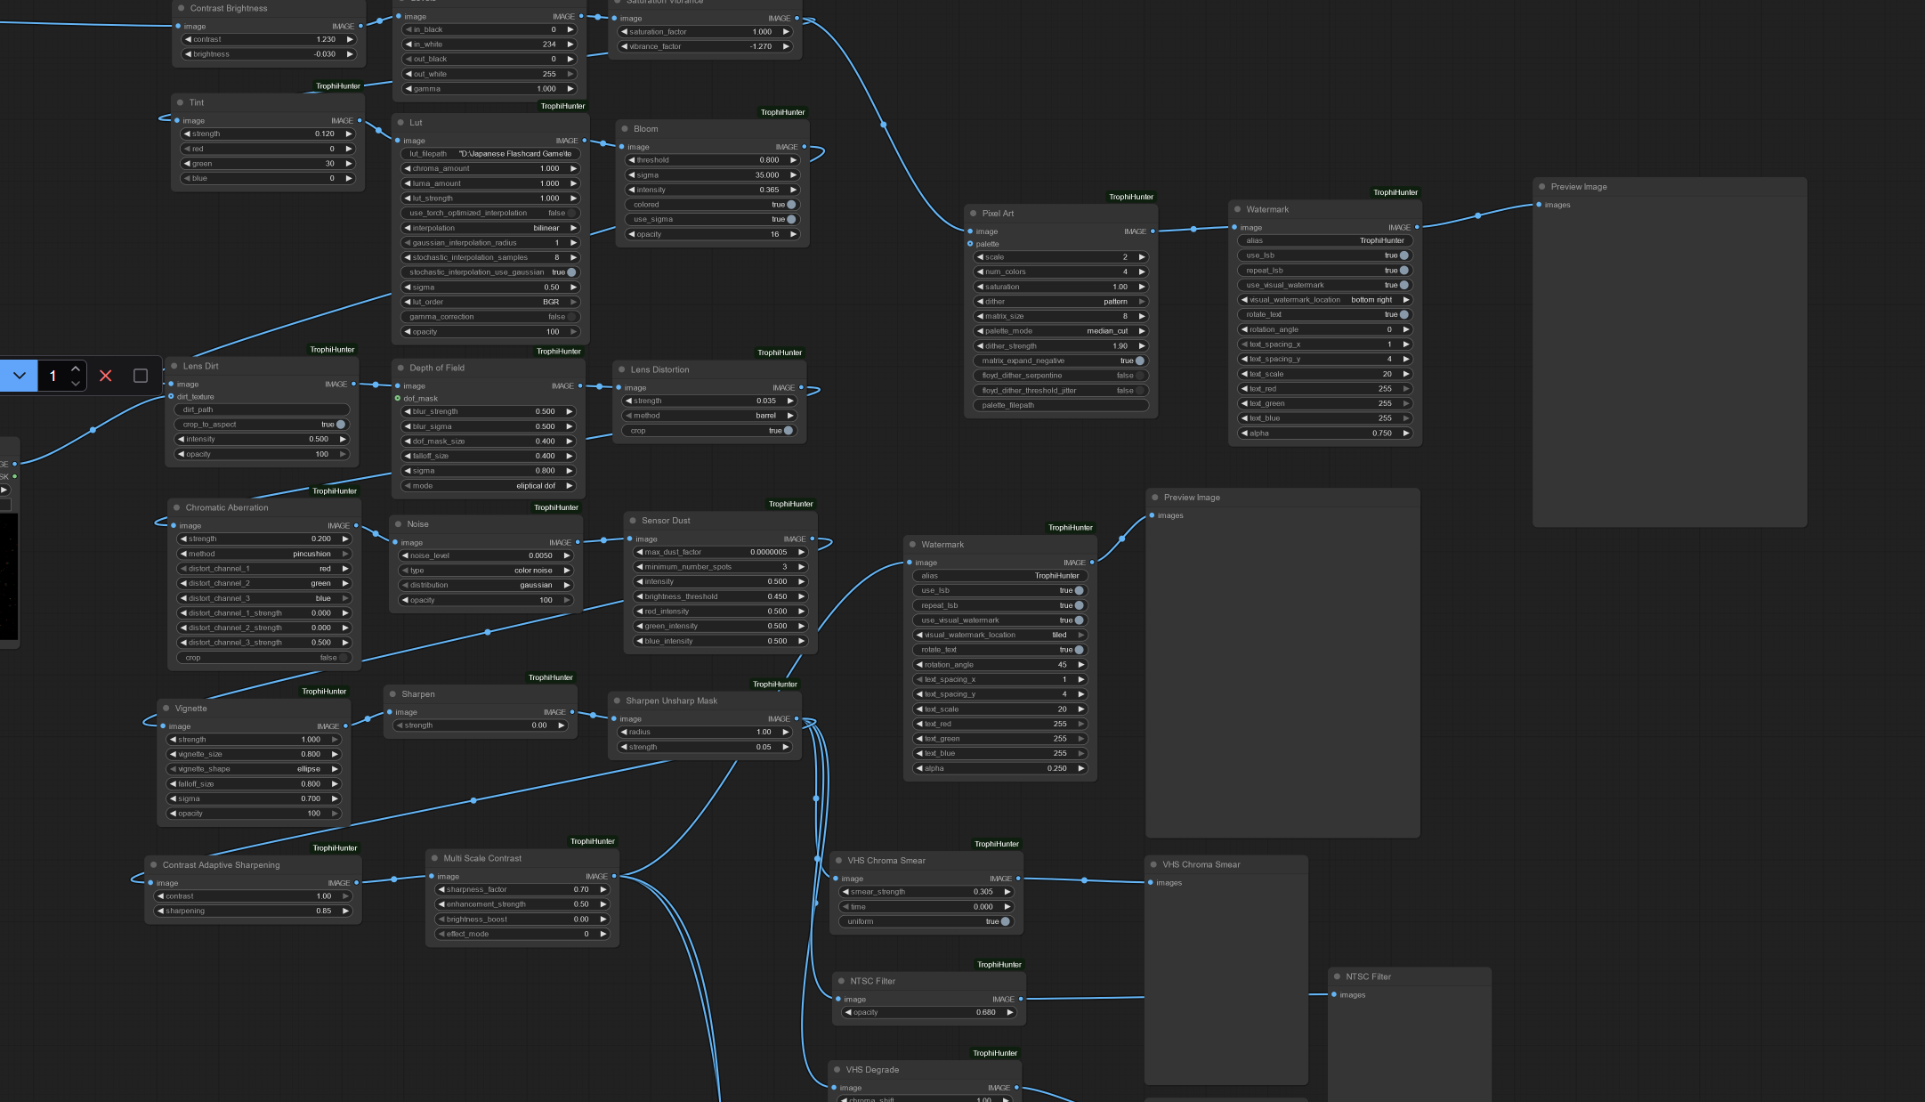Image resolution: width=1925 pixels, height=1102 pixels.
Task: Collapse the Lens Dirt node collapse dot
Action: pos(173,366)
